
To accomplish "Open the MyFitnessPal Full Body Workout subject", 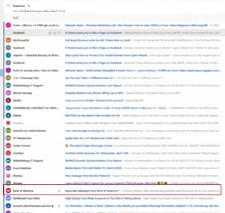I will click(x=98, y=40).
